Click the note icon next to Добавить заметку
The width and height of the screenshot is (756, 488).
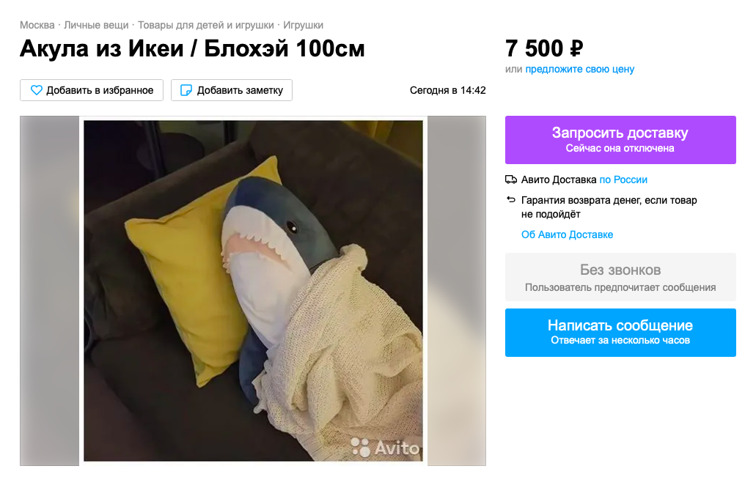tap(186, 90)
